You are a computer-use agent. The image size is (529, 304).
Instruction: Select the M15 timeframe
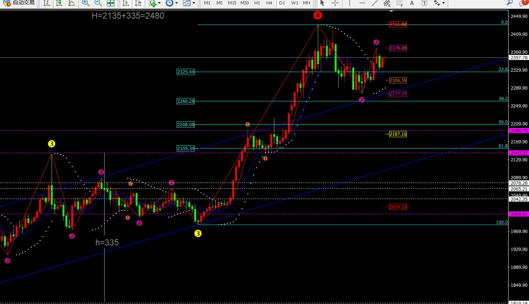[x=232, y=3]
